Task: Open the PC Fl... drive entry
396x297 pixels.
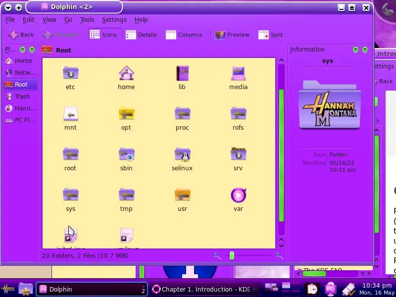Action: [x=21, y=120]
